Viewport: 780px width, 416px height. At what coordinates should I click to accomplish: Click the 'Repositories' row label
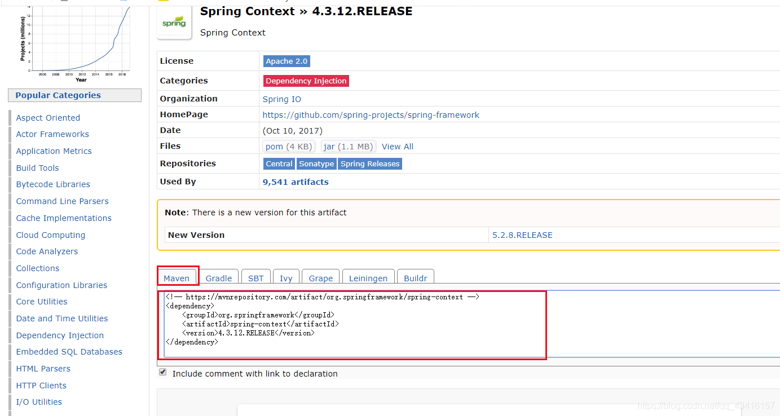click(188, 163)
